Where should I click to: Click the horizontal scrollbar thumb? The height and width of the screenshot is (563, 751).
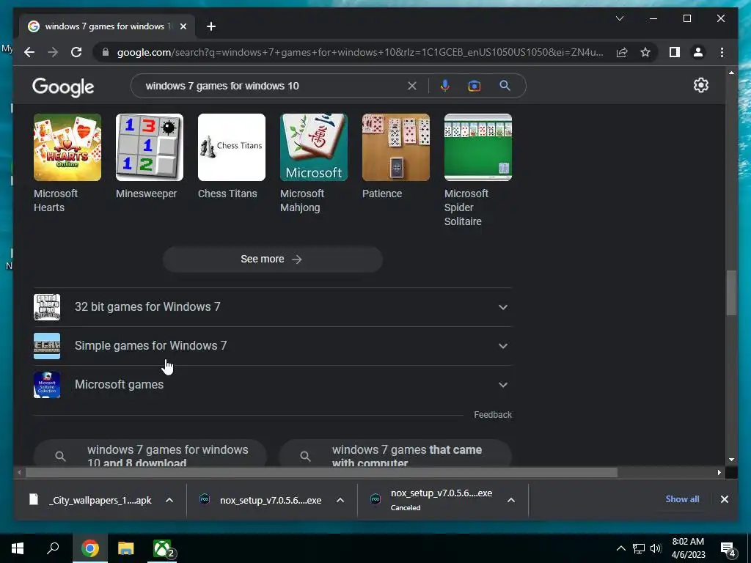tap(321, 473)
